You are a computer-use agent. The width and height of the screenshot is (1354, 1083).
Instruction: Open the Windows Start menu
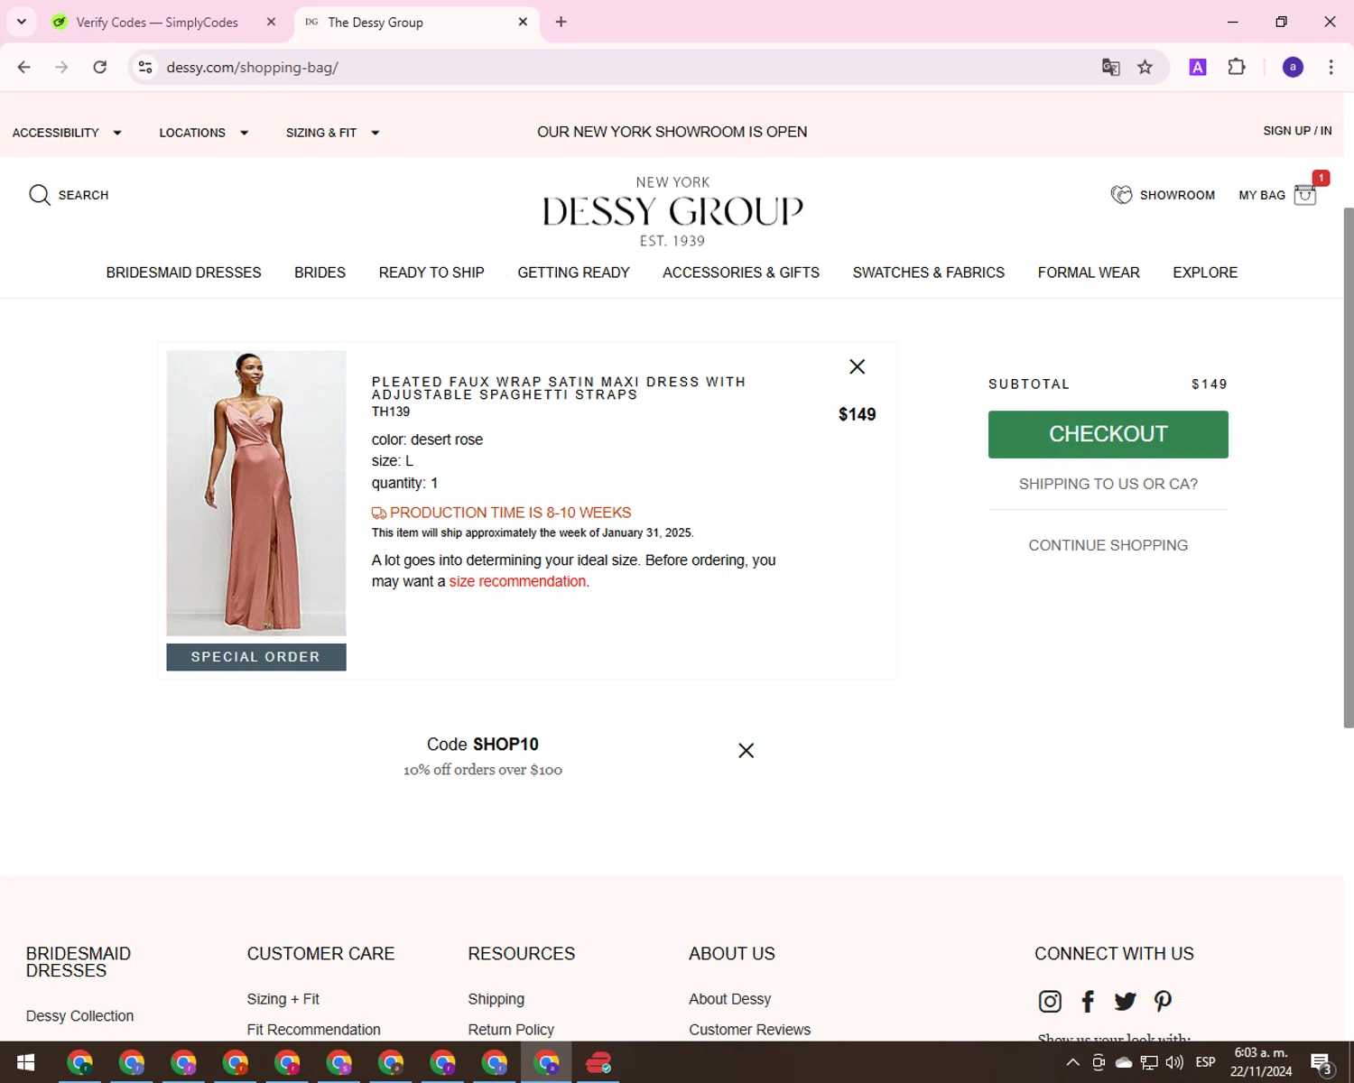(25, 1062)
